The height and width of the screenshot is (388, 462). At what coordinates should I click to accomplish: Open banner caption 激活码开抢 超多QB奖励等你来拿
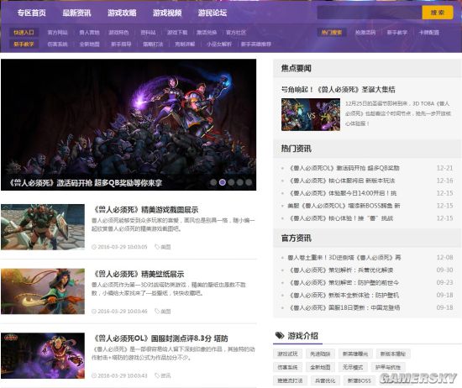[86, 183]
